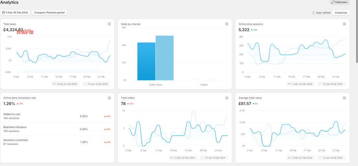Toggle 5 Feb–25 Feb legend in Average order value chart

point(301,158)
